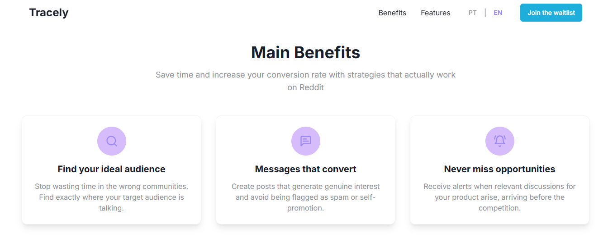The image size is (608, 252).
Task: Switch language to PT
Action: pyautogui.click(x=472, y=13)
